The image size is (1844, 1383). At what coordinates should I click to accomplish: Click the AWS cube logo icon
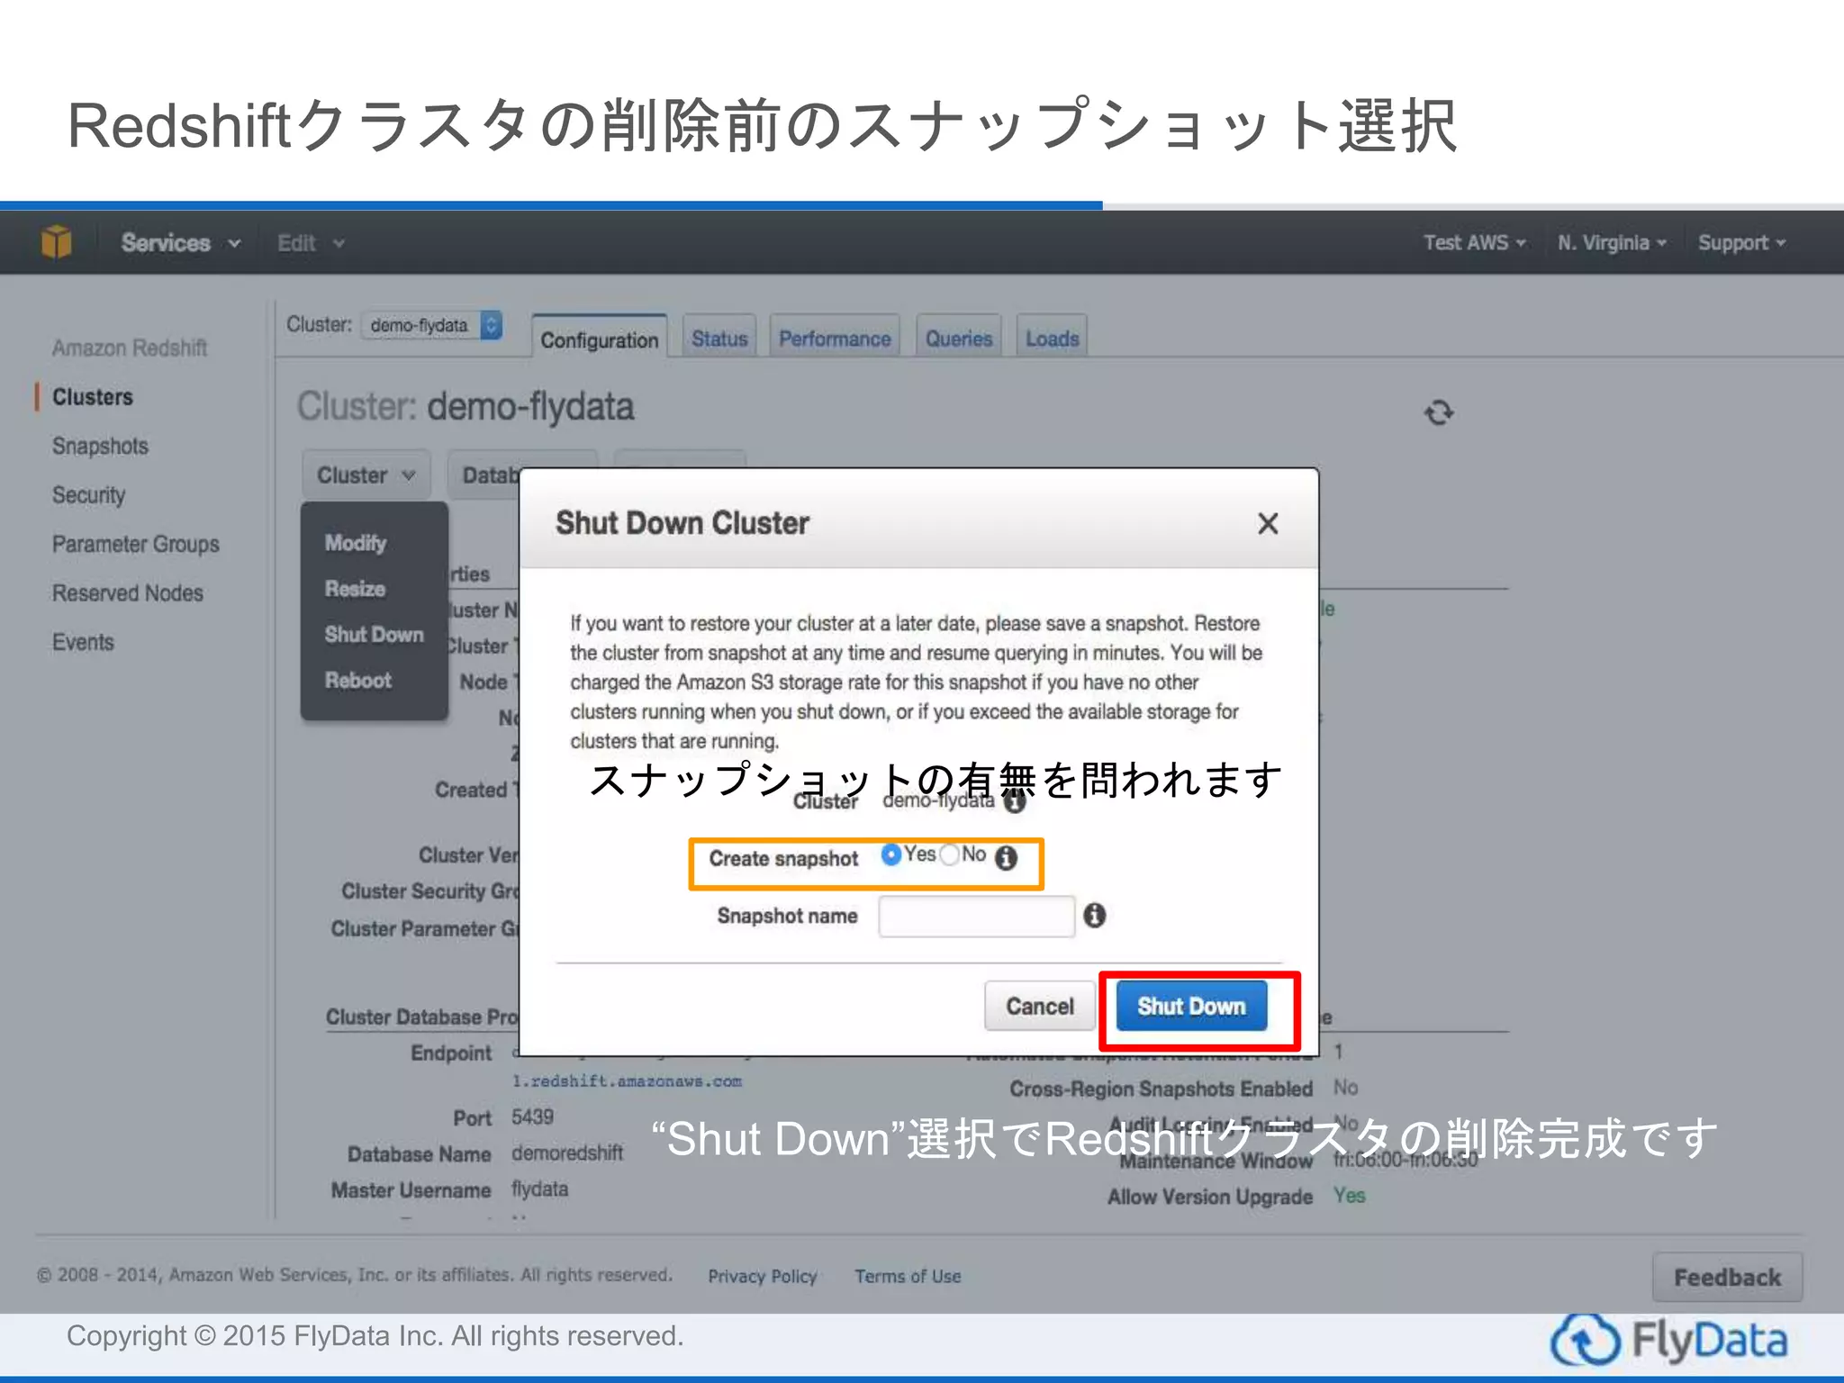point(56,242)
